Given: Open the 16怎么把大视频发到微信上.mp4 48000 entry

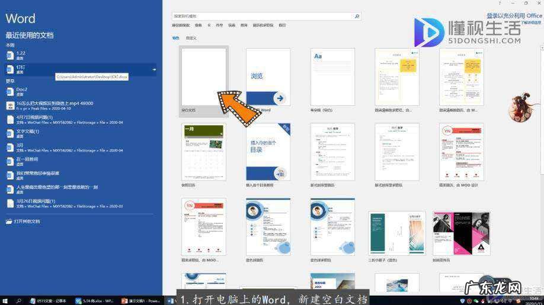Looking at the screenshot, I should [x=81, y=105].
